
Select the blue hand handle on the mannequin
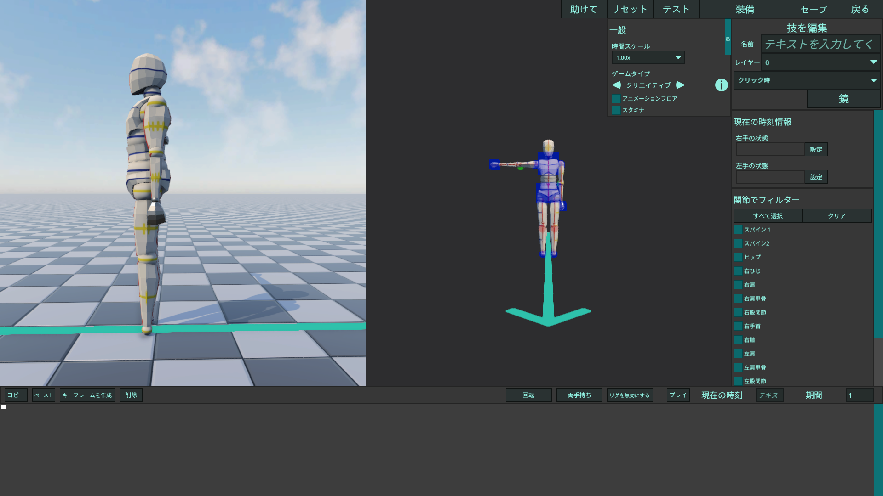coord(494,164)
